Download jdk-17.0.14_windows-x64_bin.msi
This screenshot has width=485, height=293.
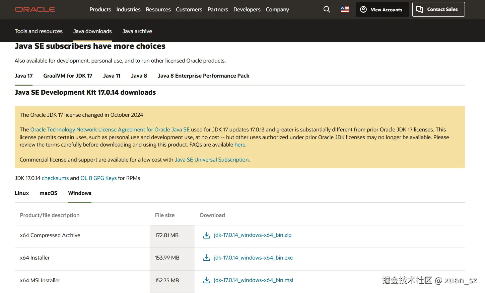(254, 280)
